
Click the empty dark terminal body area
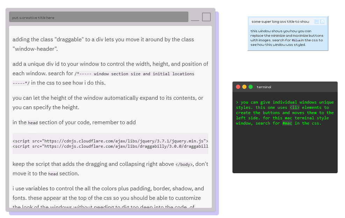(285, 150)
